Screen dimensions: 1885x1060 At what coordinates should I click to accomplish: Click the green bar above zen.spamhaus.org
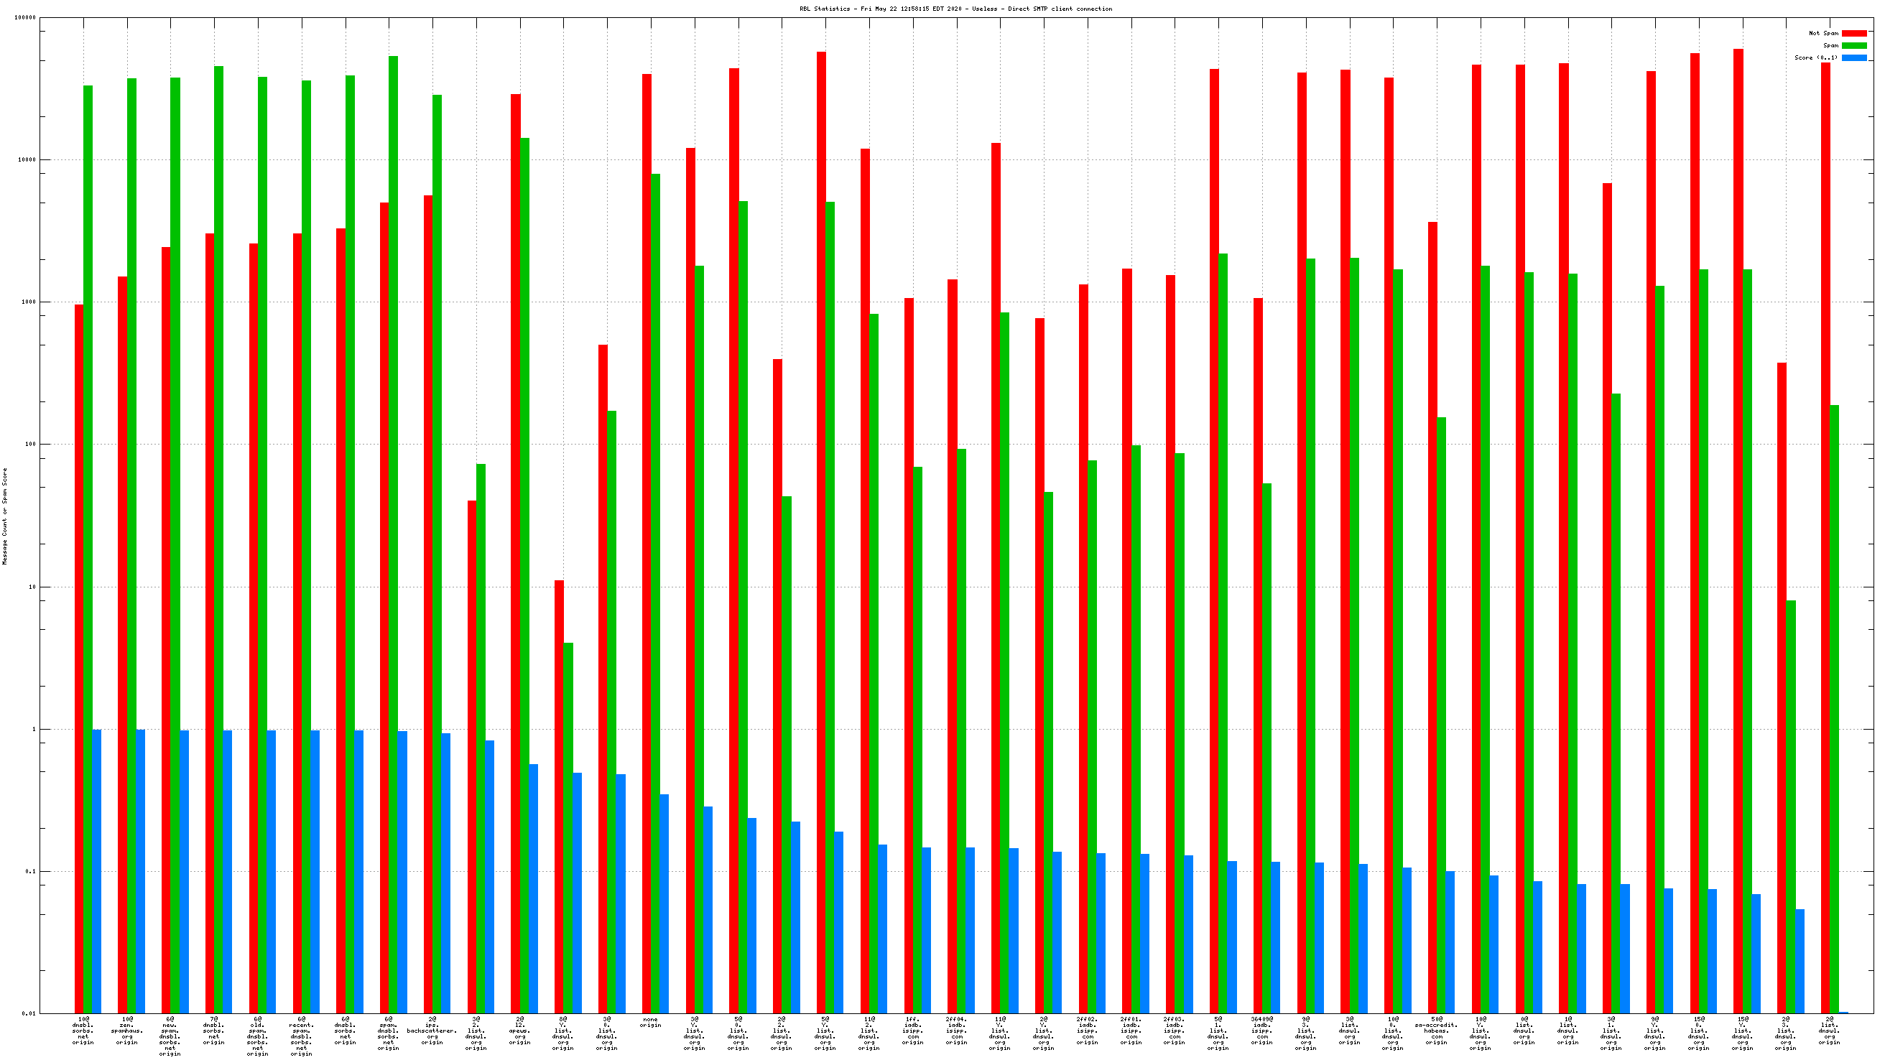pos(131,512)
